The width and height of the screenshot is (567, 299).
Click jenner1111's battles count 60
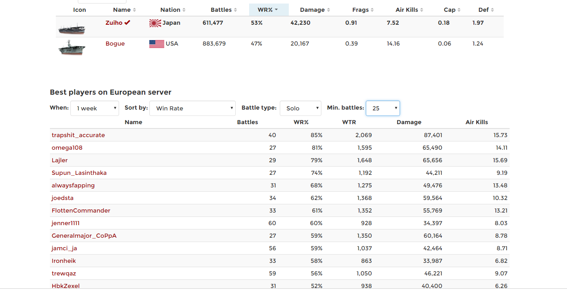pos(272,223)
